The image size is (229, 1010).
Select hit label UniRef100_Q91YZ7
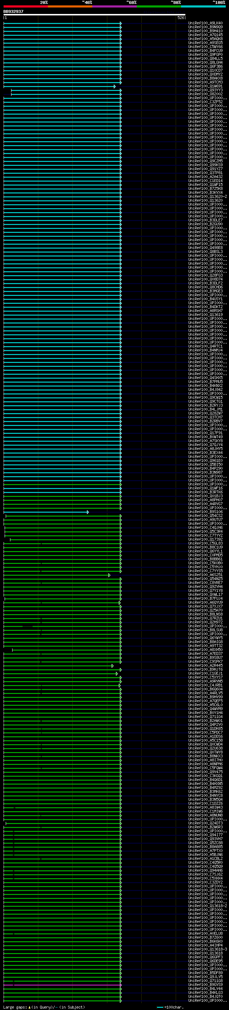[x=205, y=169]
